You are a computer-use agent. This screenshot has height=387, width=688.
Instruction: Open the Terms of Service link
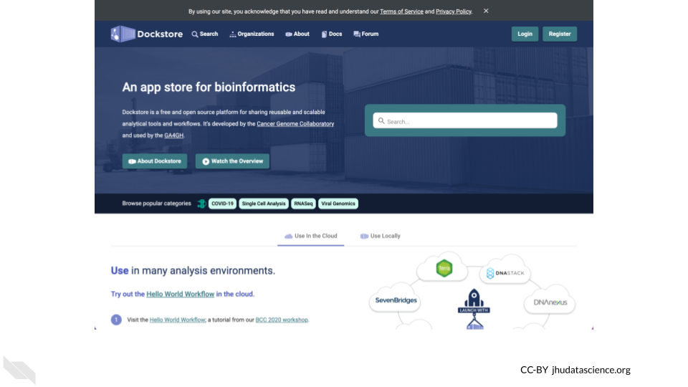click(401, 11)
